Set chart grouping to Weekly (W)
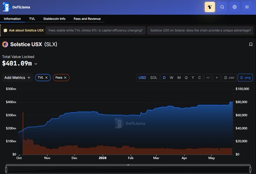The image size is (256, 174). [x=171, y=78]
